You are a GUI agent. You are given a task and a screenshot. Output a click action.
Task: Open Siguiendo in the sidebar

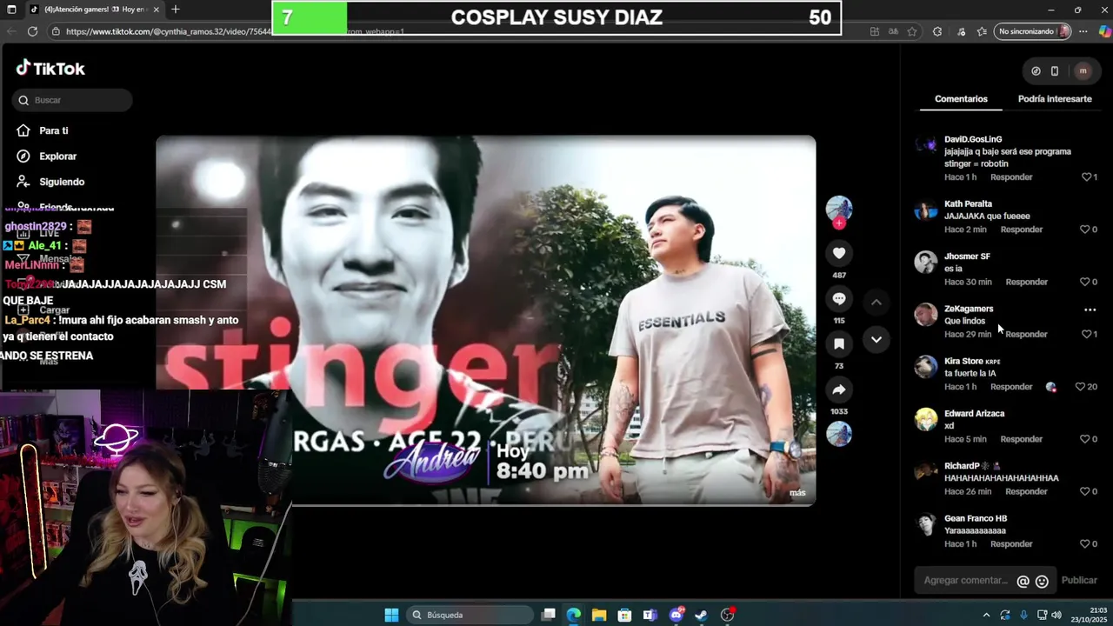(62, 182)
